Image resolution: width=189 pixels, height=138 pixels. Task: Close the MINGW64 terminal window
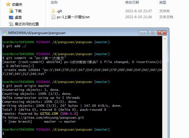[162, 33]
